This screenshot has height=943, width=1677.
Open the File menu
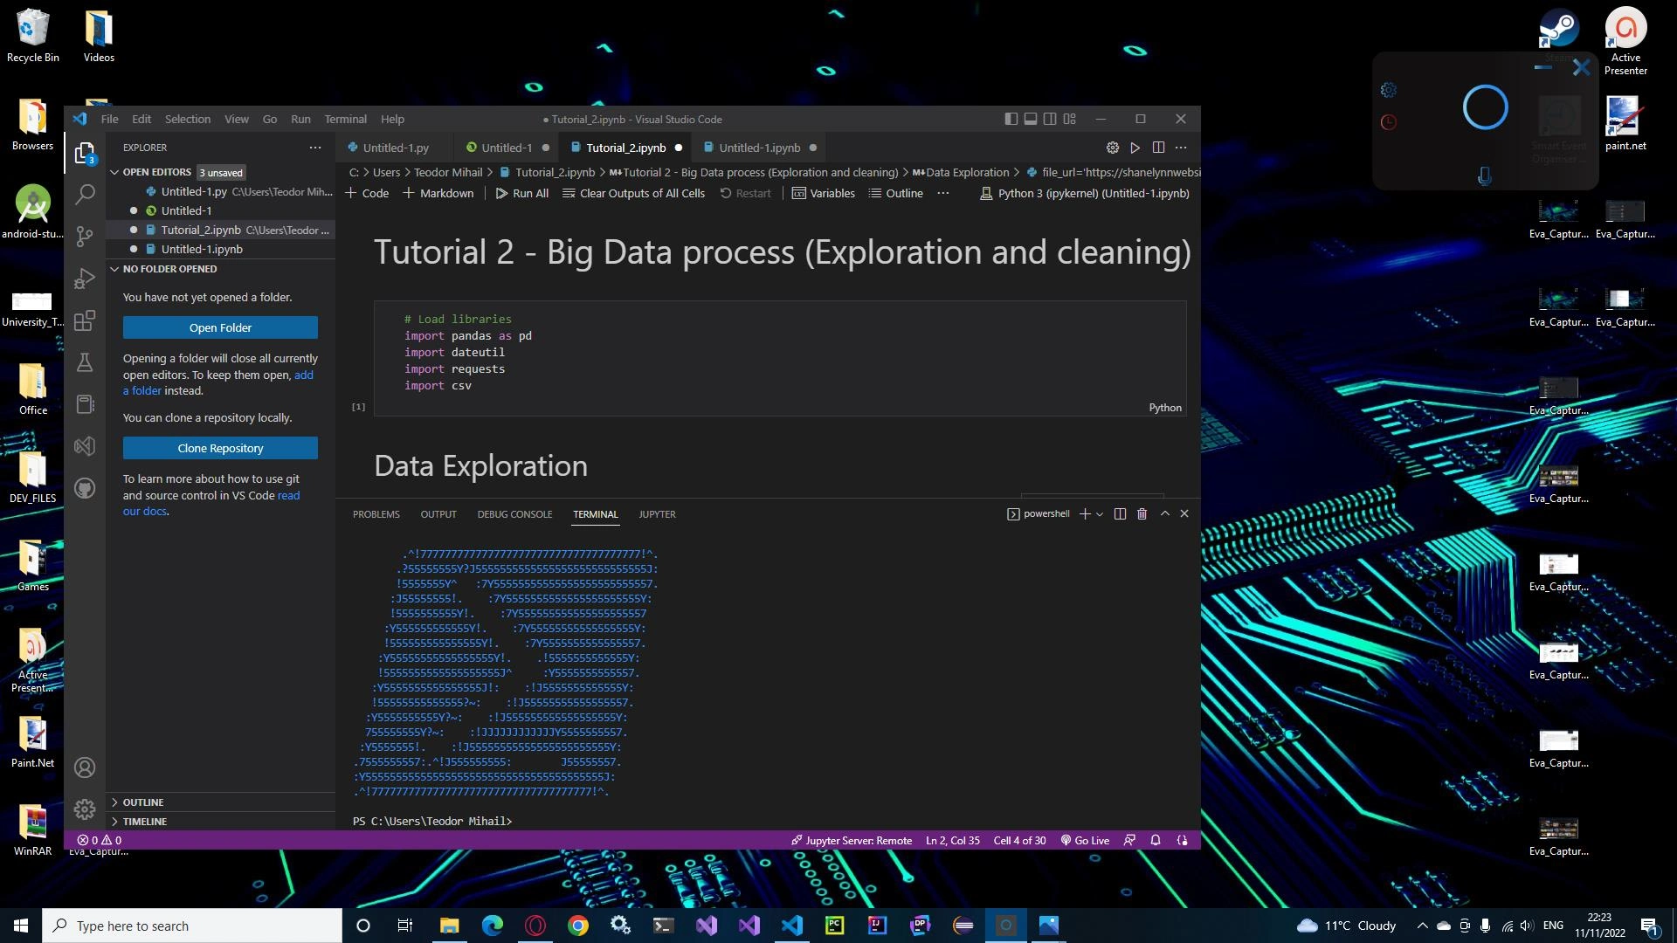tap(109, 119)
